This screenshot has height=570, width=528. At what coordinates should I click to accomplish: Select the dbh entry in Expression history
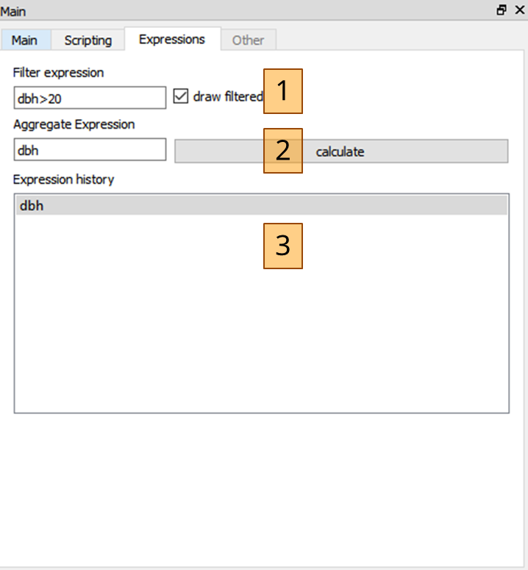(261, 205)
